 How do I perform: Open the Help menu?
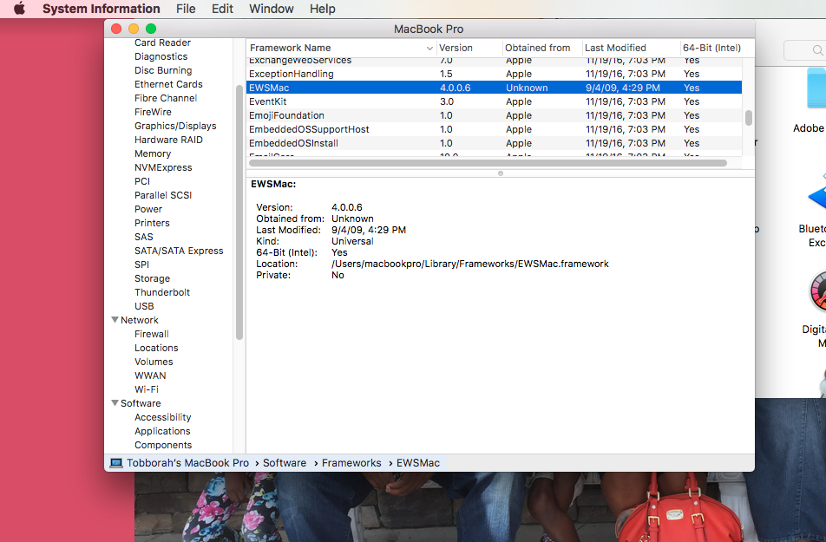323,9
